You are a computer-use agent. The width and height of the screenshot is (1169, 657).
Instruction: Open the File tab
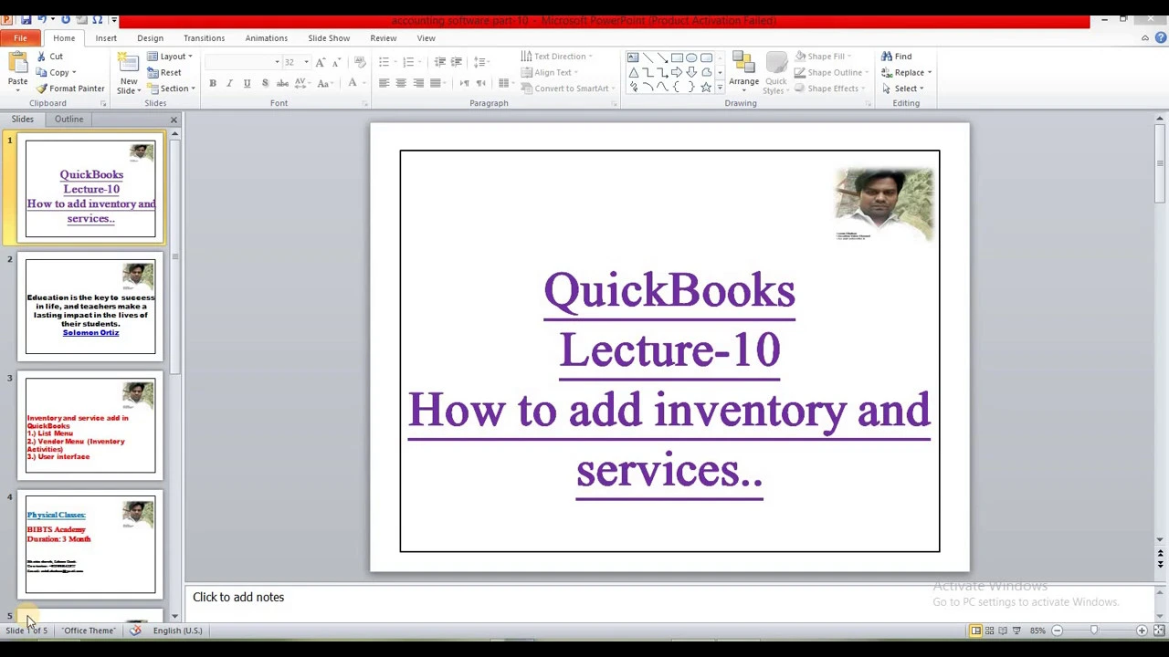(x=20, y=38)
